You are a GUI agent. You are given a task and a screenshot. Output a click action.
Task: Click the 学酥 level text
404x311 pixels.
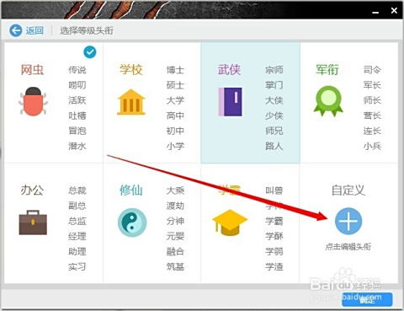[274, 236]
